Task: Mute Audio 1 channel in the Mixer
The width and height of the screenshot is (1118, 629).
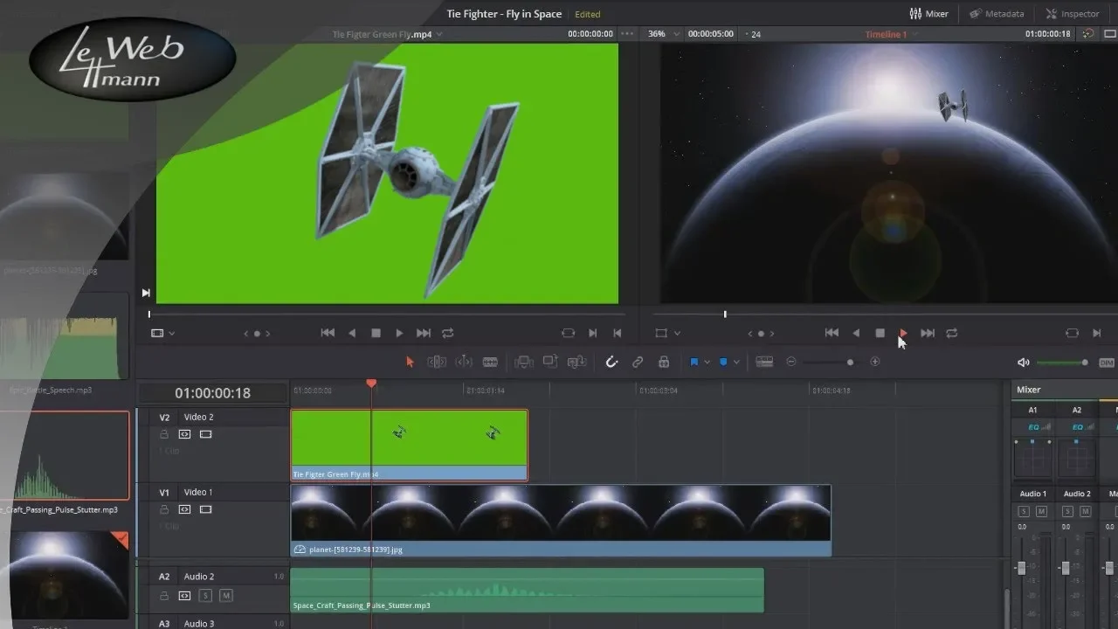Action: (x=1041, y=511)
